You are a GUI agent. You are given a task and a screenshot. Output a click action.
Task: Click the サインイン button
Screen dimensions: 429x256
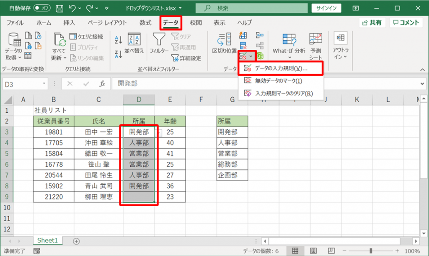click(x=326, y=8)
